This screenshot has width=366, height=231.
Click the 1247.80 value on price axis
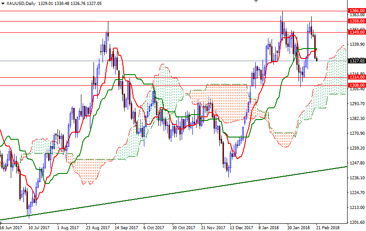click(356, 163)
